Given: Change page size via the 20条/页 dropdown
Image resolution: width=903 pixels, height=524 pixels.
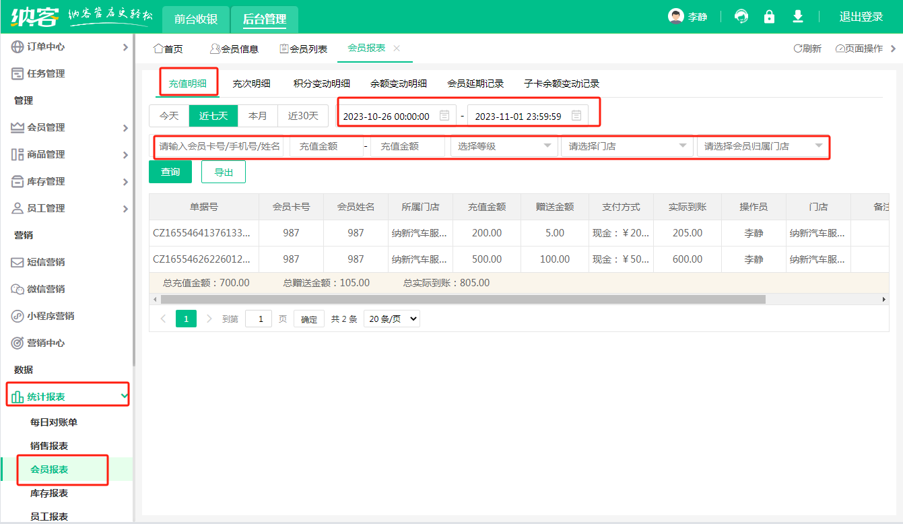Looking at the screenshot, I should click(391, 318).
